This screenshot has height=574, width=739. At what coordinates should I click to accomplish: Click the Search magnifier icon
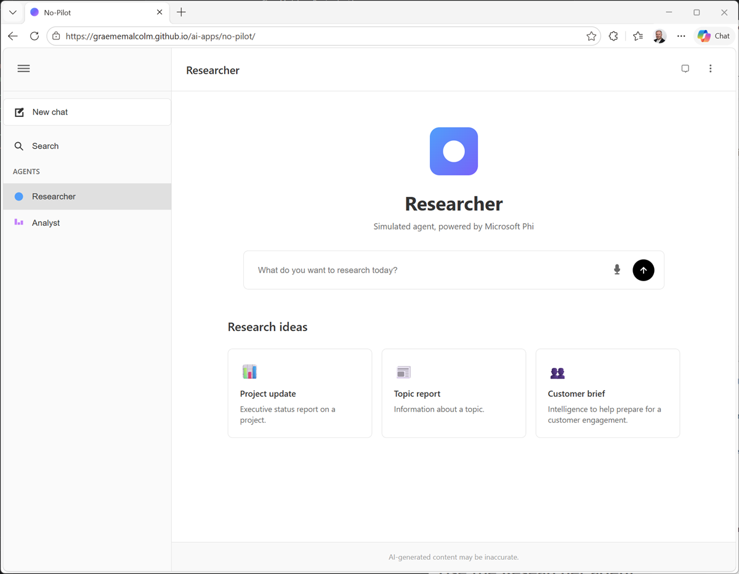click(x=19, y=146)
